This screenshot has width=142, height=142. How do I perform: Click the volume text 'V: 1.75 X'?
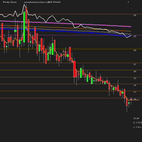click(137, 123)
